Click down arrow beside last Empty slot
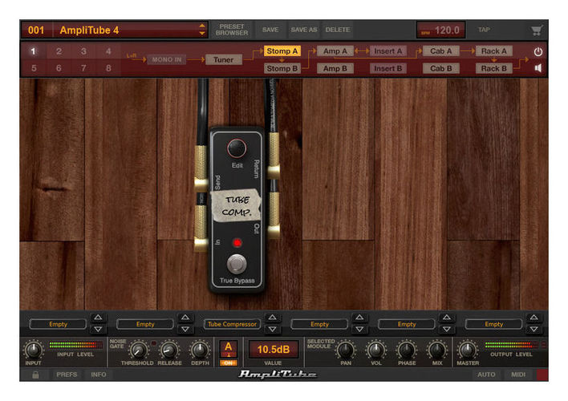The image size is (568, 401). 534,330
